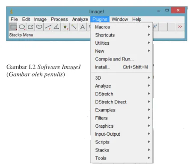This screenshot has height=166, width=190.
Task: Expand the Graphics submenu
Action: click(x=122, y=126)
